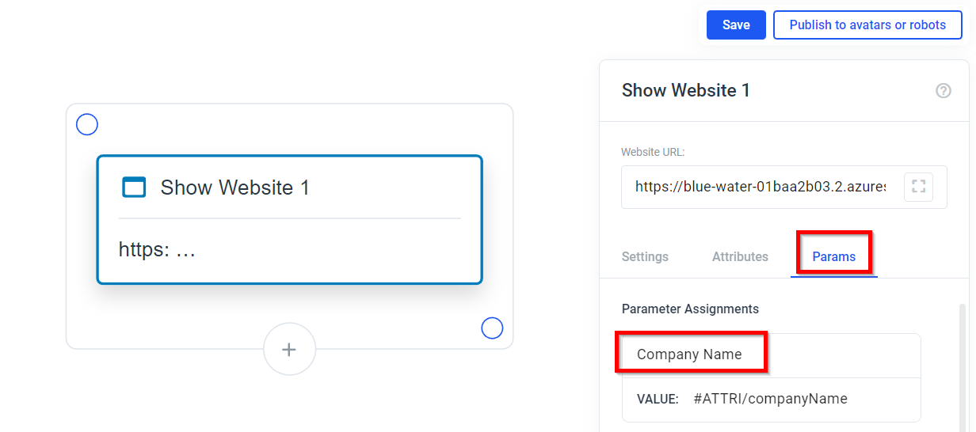Screen dimensions: 976x432
Task: Expand the Website URL editor icon
Action: (x=918, y=187)
